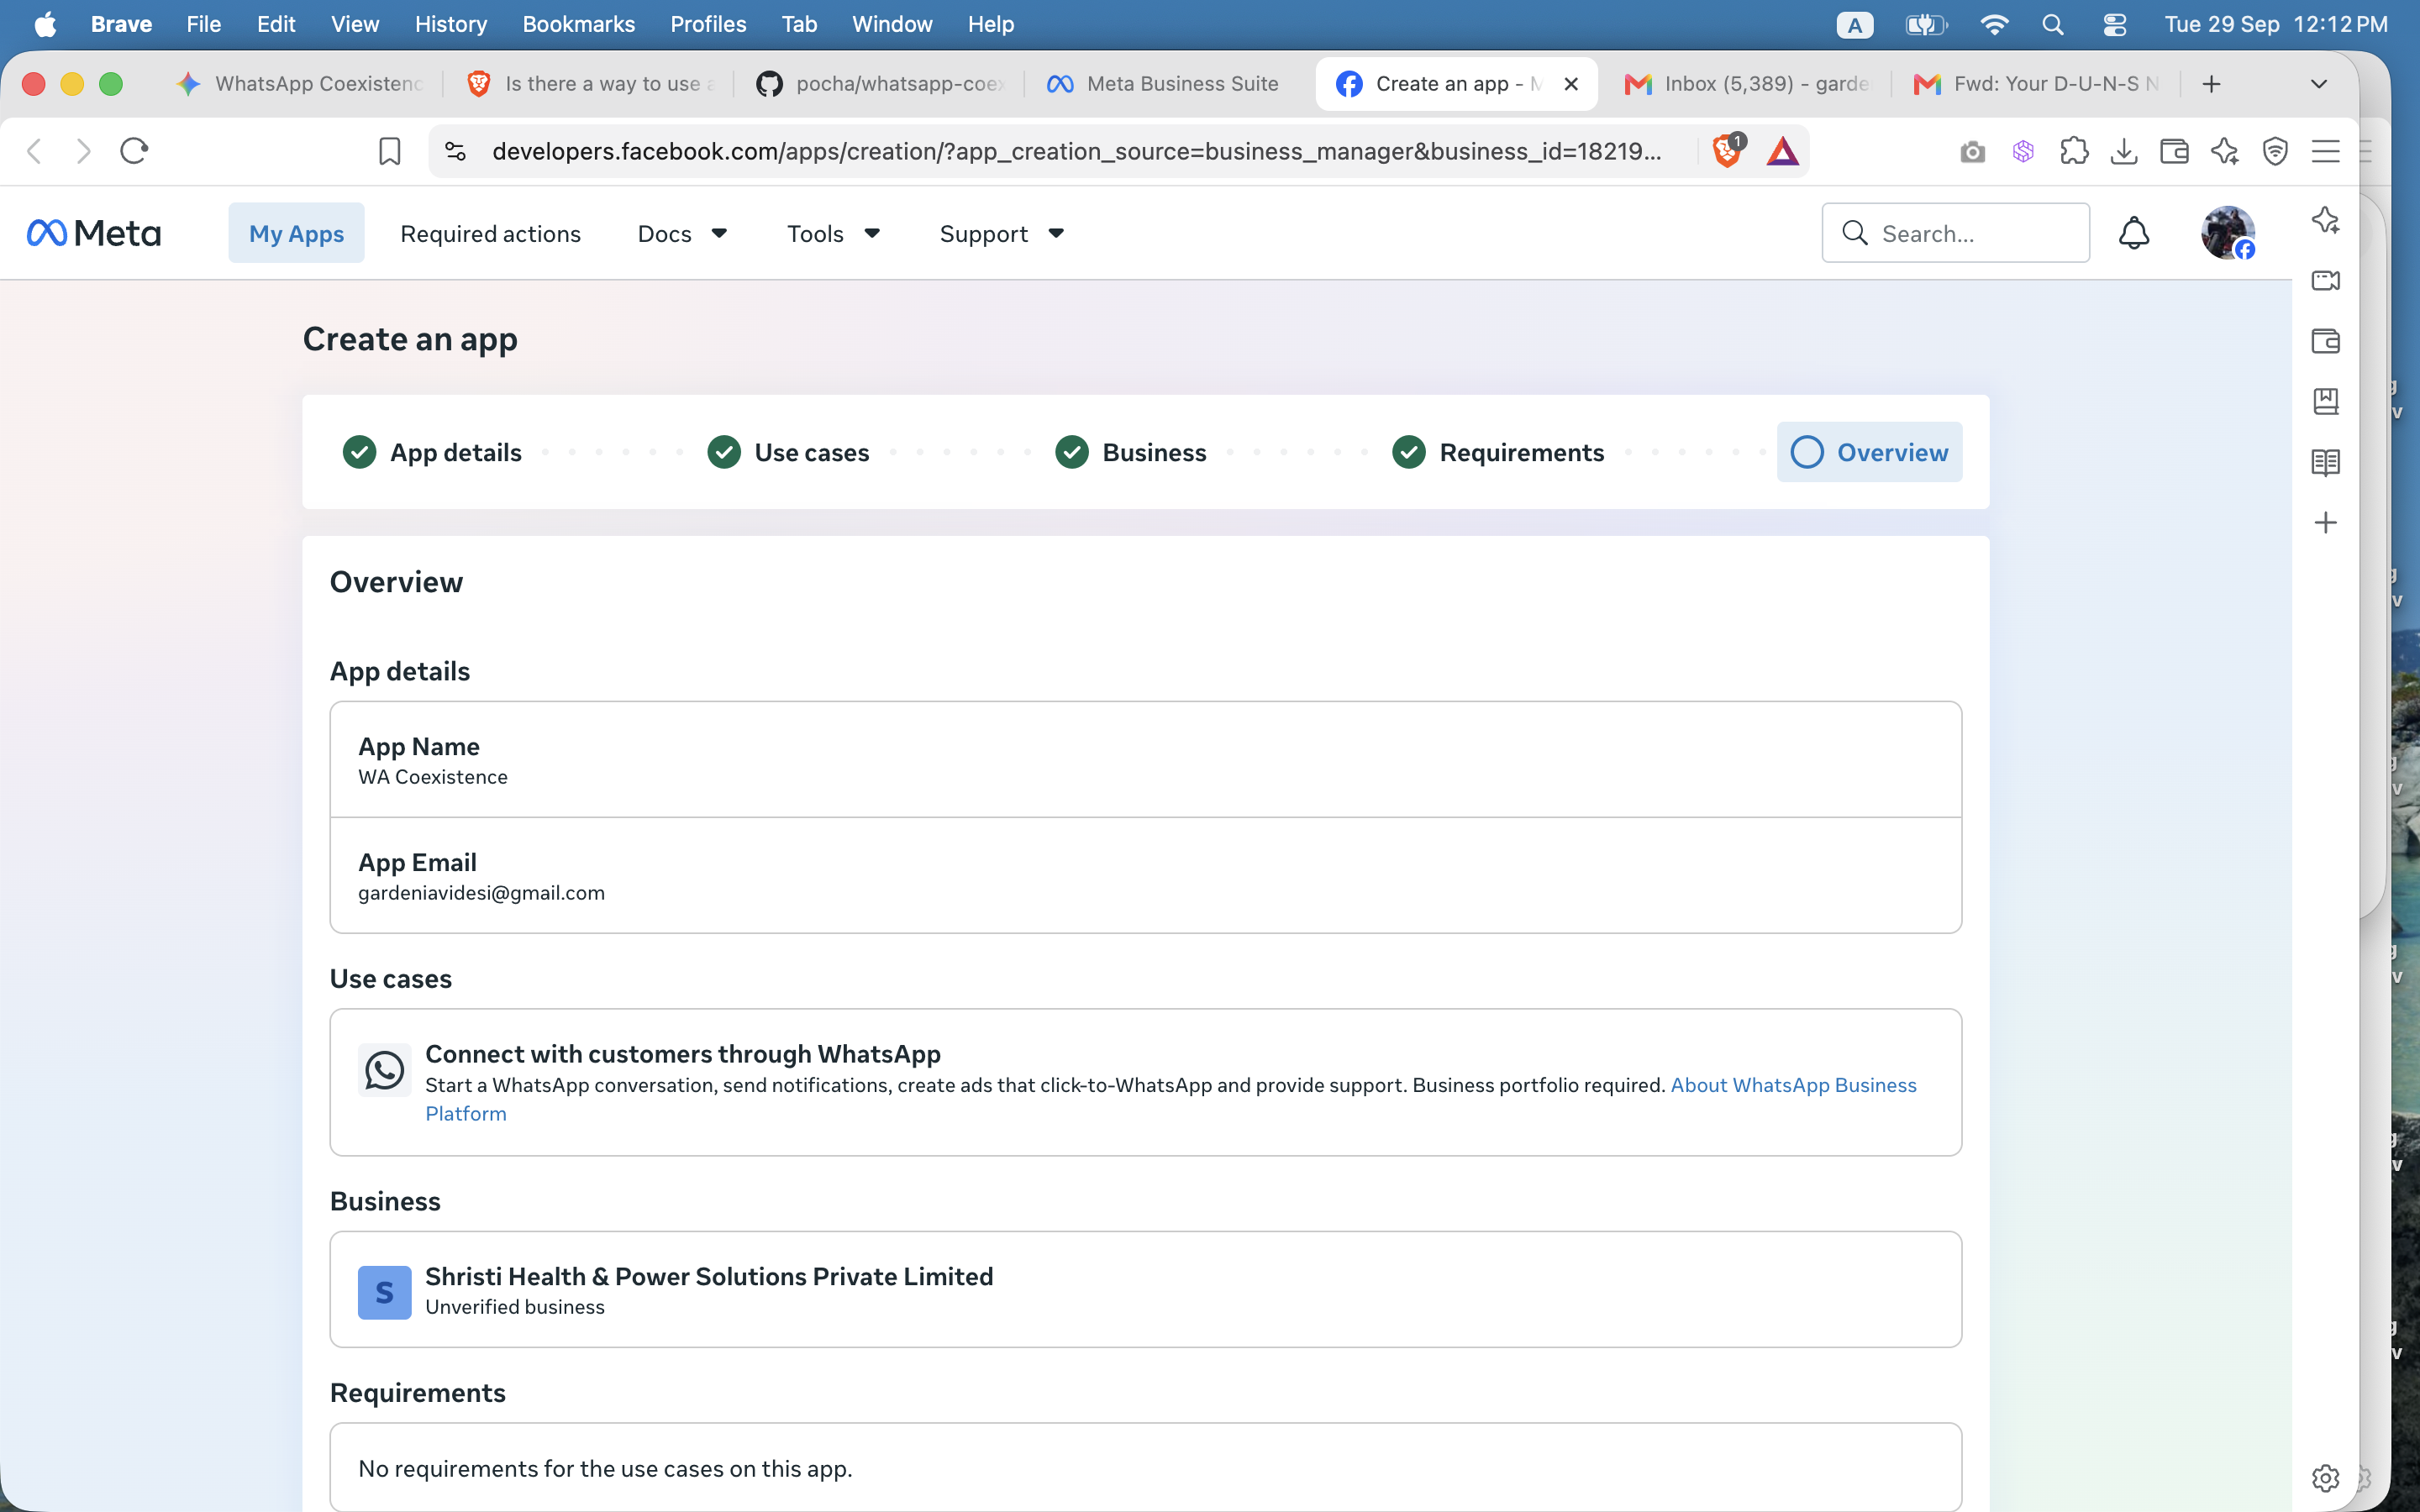Open My Apps
The height and width of the screenshot is (1512, 2420).
click(x=296, y=233)
